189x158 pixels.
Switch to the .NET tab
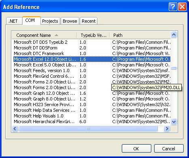[x=14, y=21]
